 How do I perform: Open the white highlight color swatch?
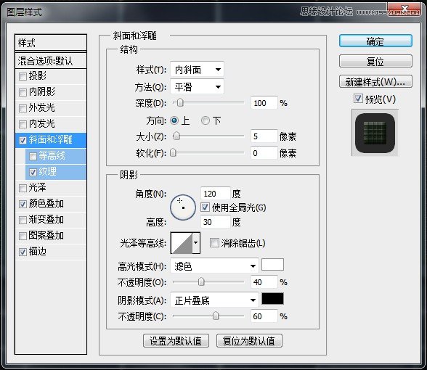[x=272, y=264]
